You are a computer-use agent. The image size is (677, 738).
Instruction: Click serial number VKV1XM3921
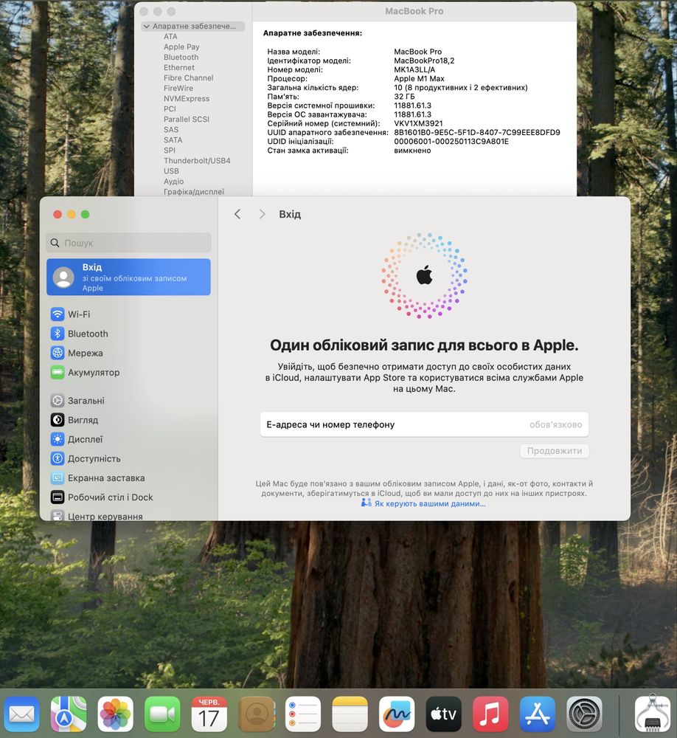pyautogui.click(x=417, y=123)
